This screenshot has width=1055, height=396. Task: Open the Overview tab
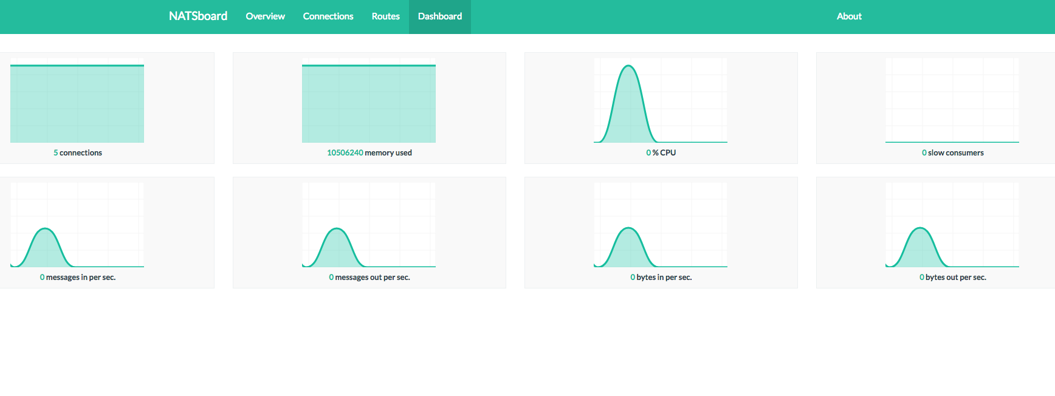tap(265, 16)
